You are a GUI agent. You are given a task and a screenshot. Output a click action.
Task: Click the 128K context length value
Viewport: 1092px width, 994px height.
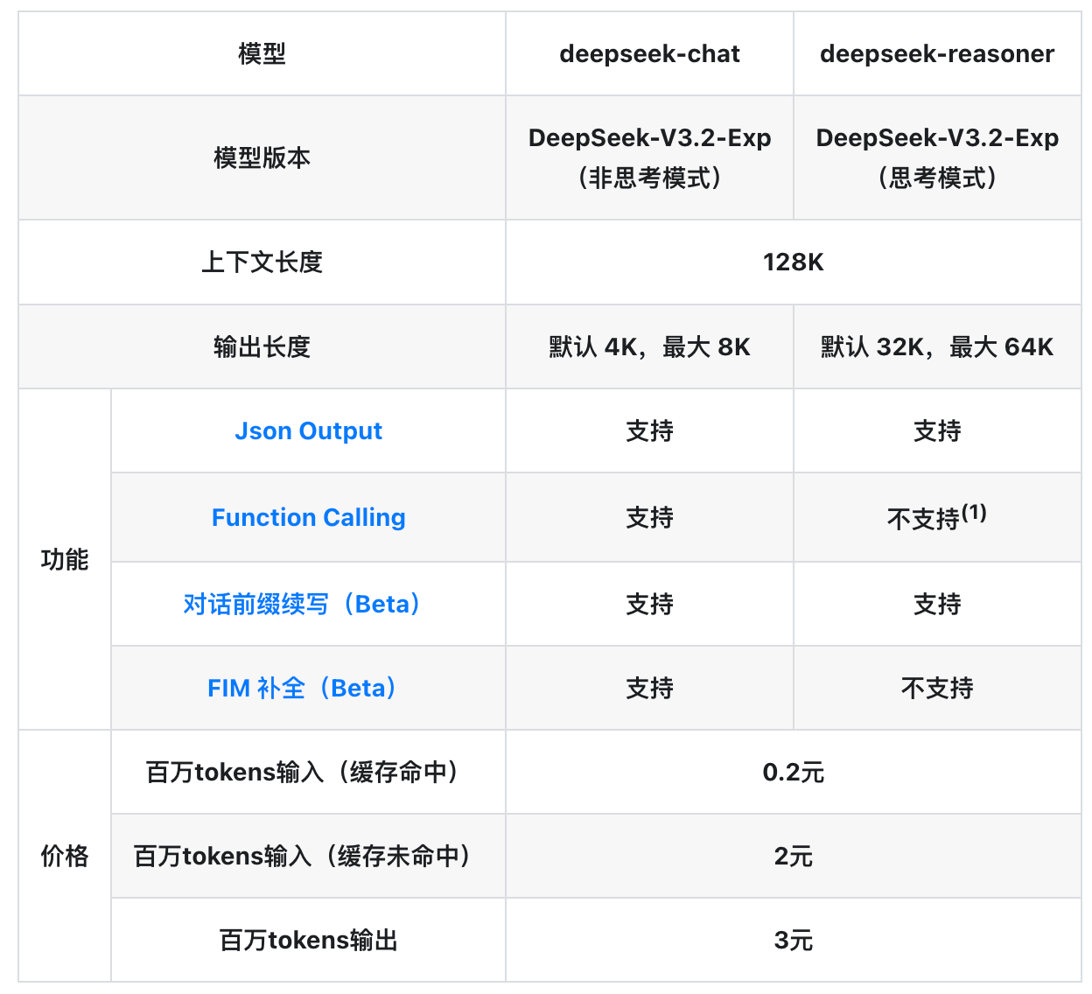coord(794,262)
